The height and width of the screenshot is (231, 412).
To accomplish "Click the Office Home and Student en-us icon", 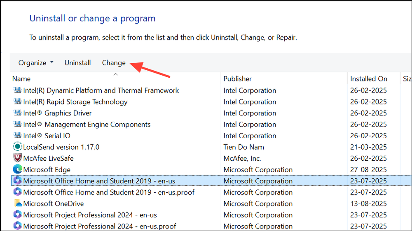I will [17, 181].
